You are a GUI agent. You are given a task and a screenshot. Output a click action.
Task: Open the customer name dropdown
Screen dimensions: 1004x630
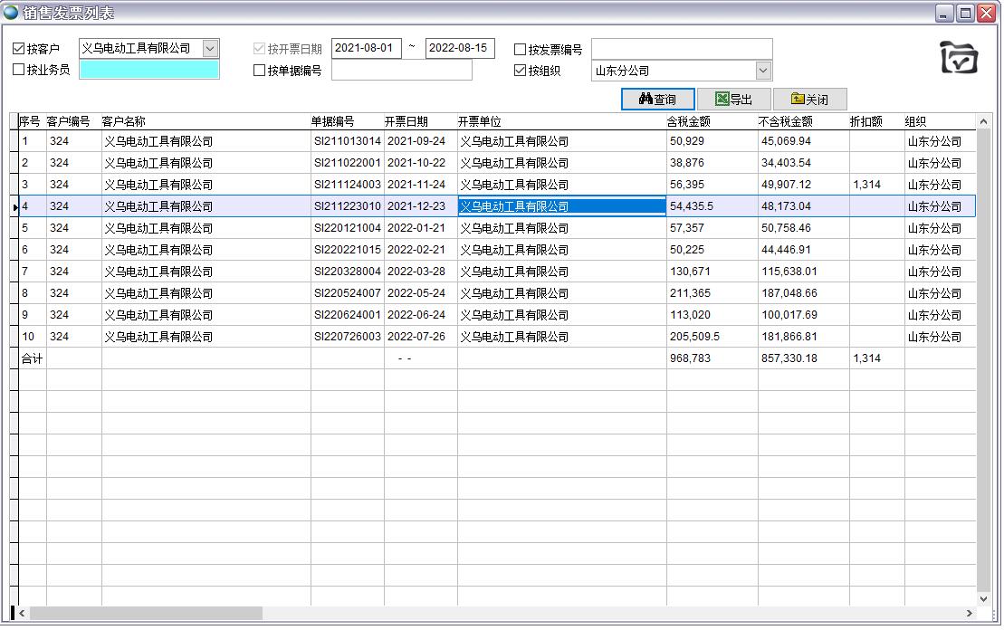click(x=210, y=49)
